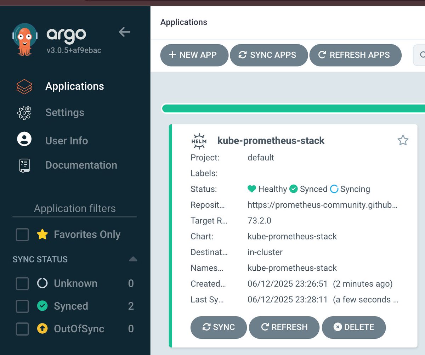Click the Applications page heading
This screenshot has width=425, height=355.
(x=183, y=22)
